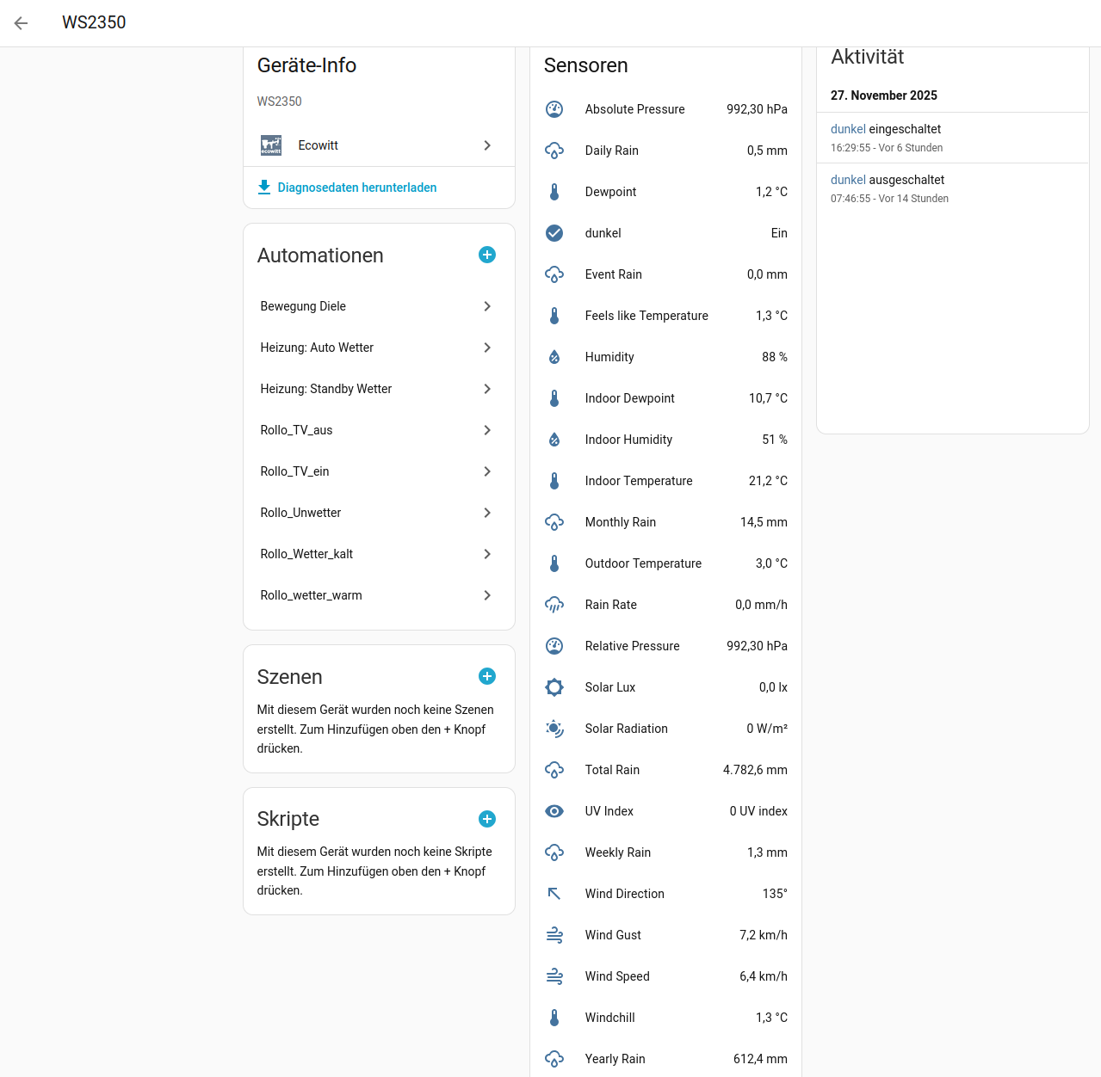Go back using the arrow next to WS2350

[22, 23]
